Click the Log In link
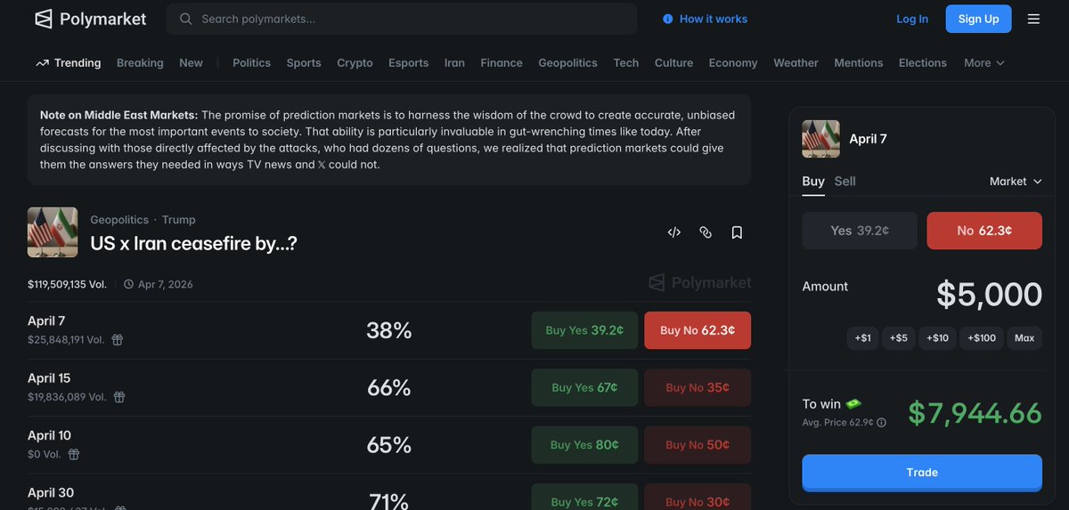This screenshot has height=510, width=1069. pos(912,19)
